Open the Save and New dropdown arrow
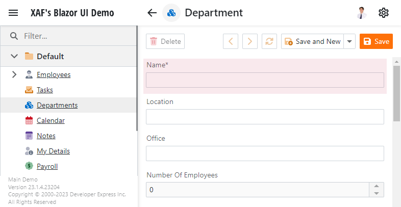This screenshot has width=401, height=207. (349, 41)
